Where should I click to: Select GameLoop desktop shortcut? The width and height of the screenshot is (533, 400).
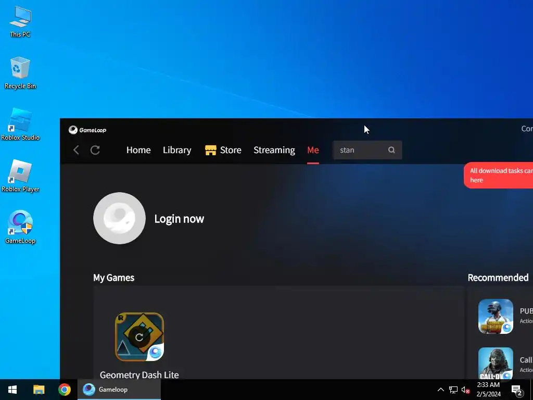click(20, 227)
